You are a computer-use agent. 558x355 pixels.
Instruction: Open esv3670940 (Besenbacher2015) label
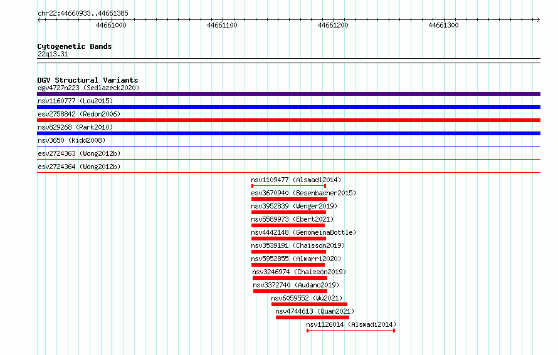coord(303,193)
